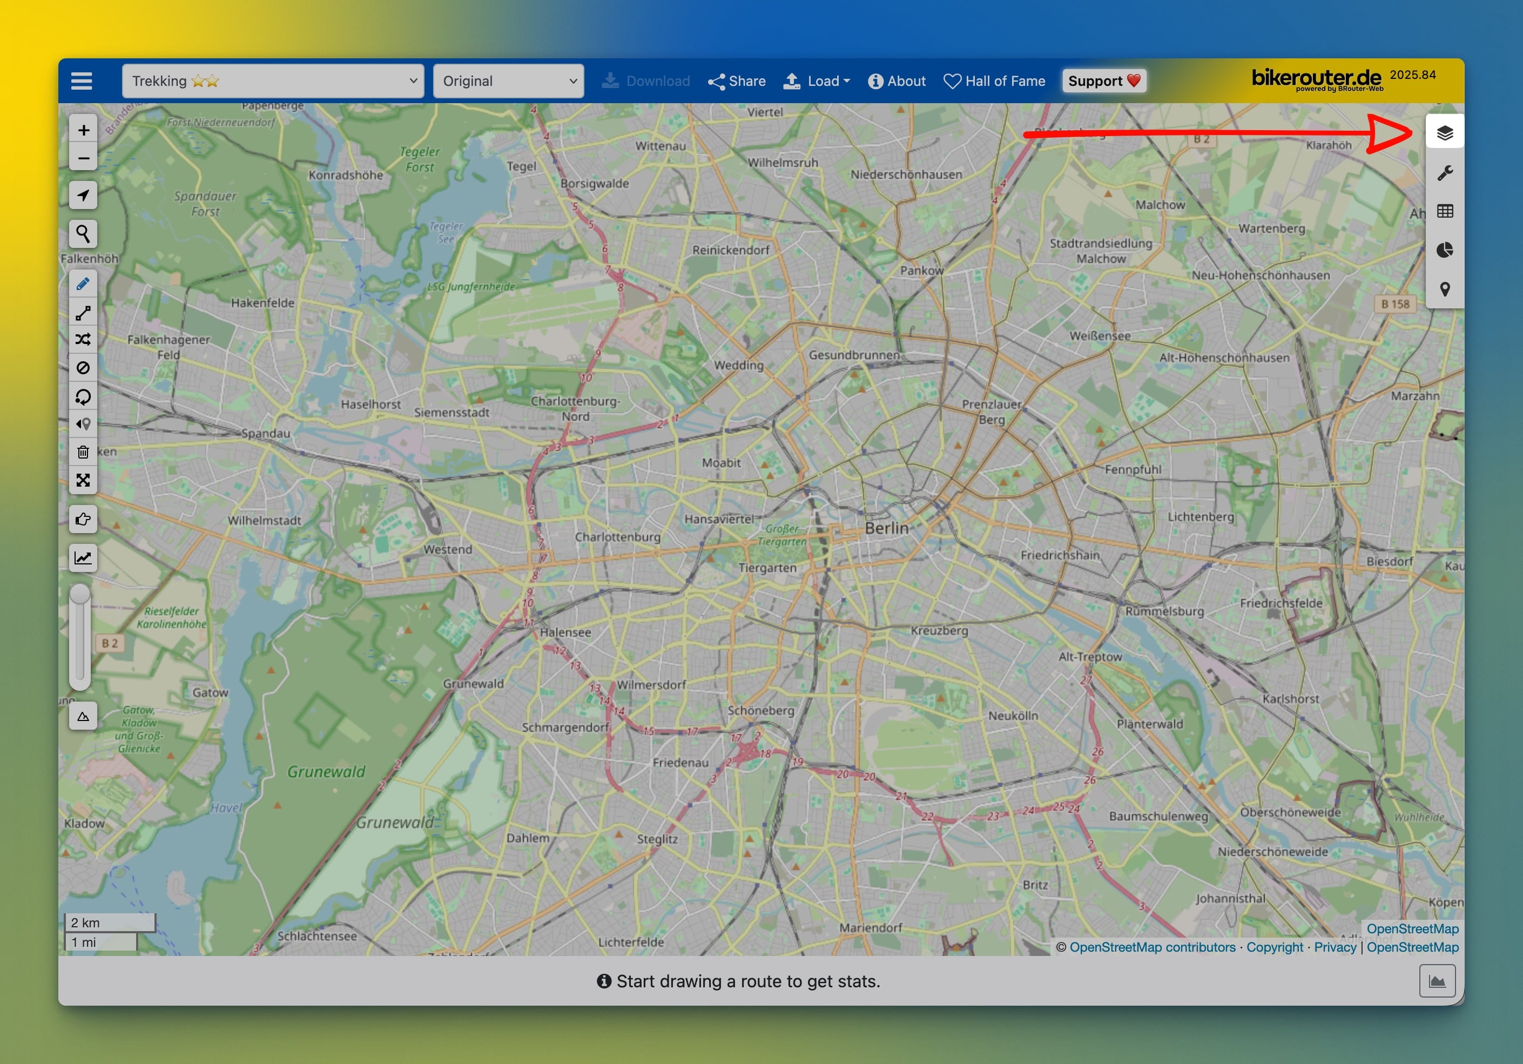The image size is (1523, 1064).
Task: Open the data table sidebar tab
Action: pyautogui.click(x=1444, y=212)
